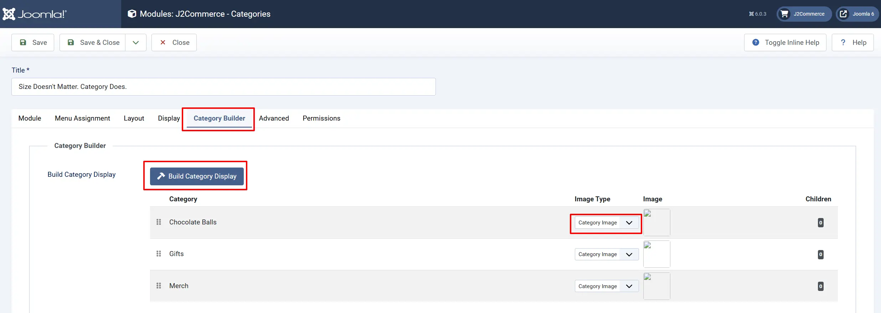Open the Layout tab
881x313 pixels.
pyautogui.click(x=134, y=118)
